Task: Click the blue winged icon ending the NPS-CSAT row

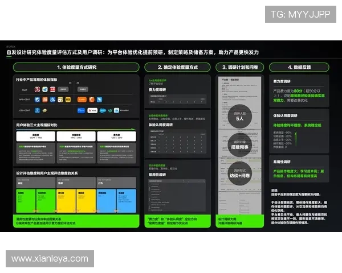Action: click(99, 100)
